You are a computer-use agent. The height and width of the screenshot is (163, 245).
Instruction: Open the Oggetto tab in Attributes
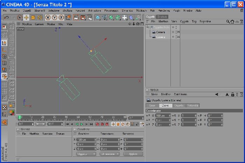(x=179, y=105)
